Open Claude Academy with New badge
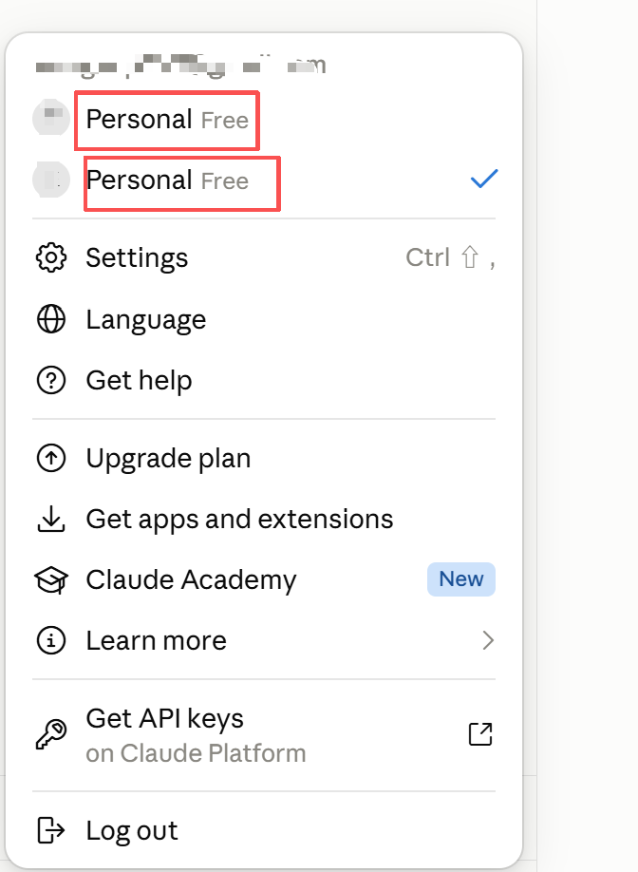This screenshot has width=638, height=872. pos(264,580)
